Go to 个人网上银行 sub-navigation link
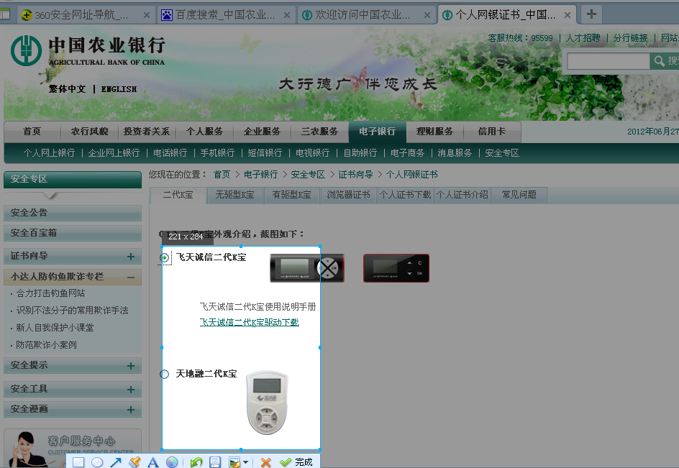 [x=49, y=153]
